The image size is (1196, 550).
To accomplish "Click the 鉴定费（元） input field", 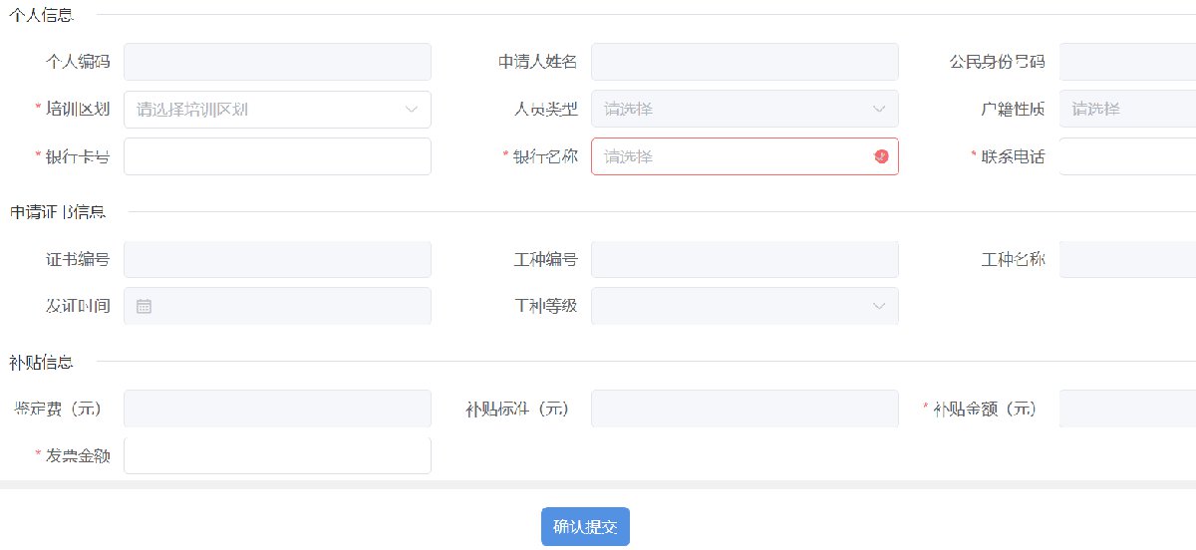I will click(x=277, y=409).
